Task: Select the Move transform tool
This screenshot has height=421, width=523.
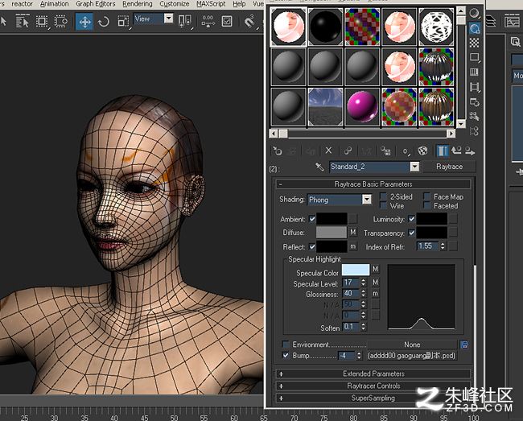Action: (84, 22)
